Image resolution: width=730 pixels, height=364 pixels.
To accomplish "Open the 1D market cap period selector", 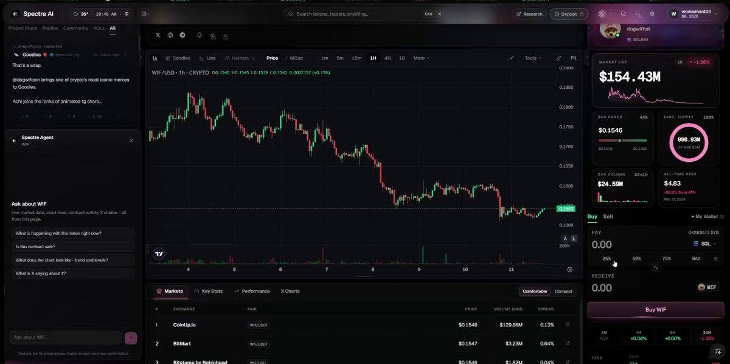I will click(x=680, y=62).
